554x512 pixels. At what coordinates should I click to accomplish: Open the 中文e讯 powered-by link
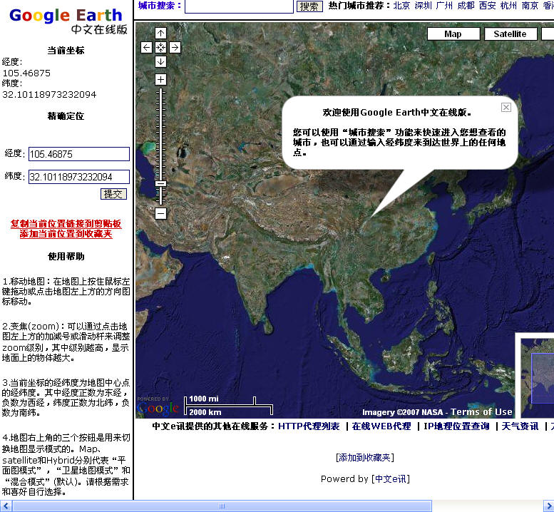coord(391,478)
